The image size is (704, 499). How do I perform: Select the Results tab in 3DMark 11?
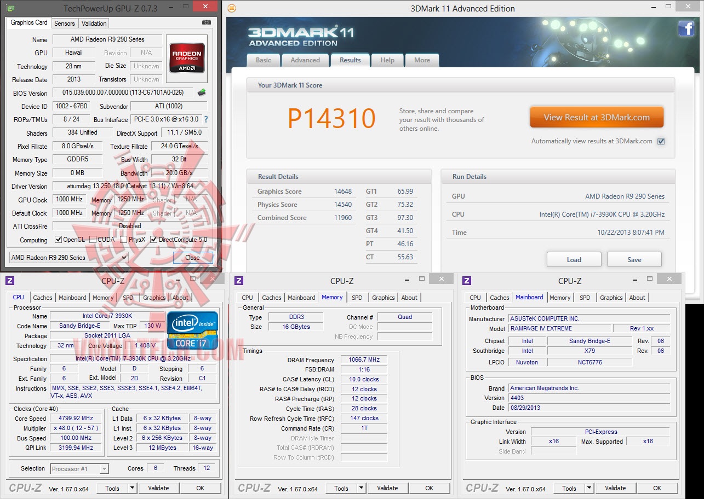pyautogui.click(x=350, y=60)
